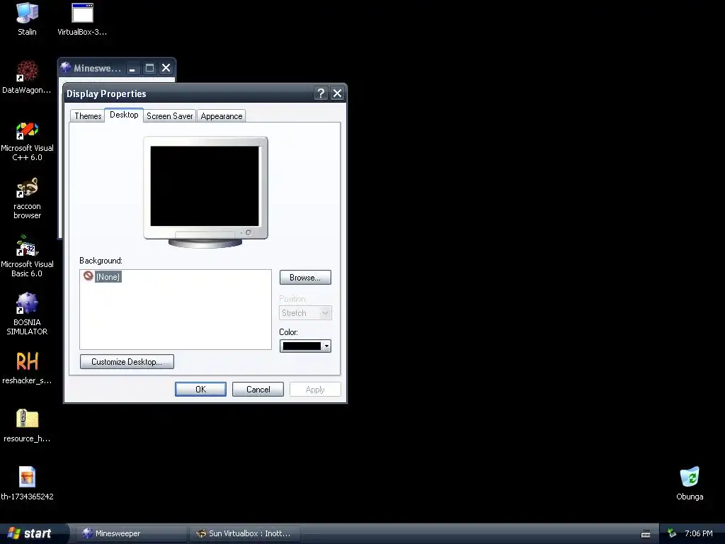Screen dimensions: 725x544
Task: Click the network tray icon beside the clock
Action: coord(671,533)
